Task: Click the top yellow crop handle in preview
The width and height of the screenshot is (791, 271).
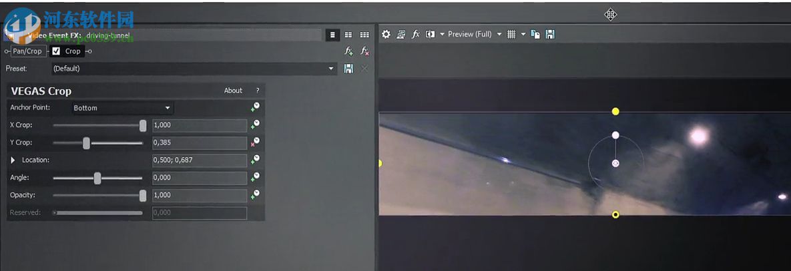Action: tap(615, 111)
